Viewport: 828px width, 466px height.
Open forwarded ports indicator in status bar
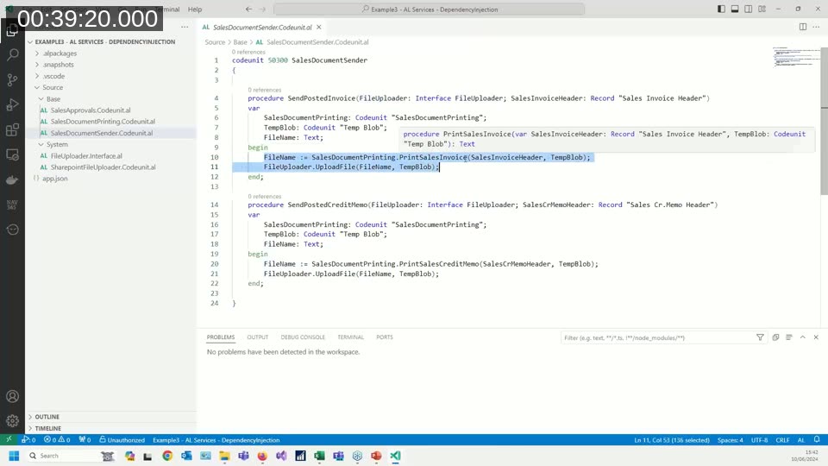[x=85, y=439]
